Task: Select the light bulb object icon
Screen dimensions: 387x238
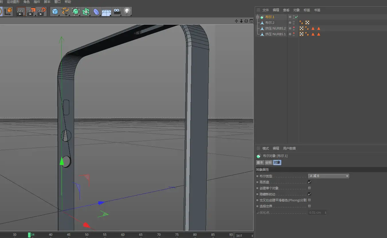Action: 127,11
